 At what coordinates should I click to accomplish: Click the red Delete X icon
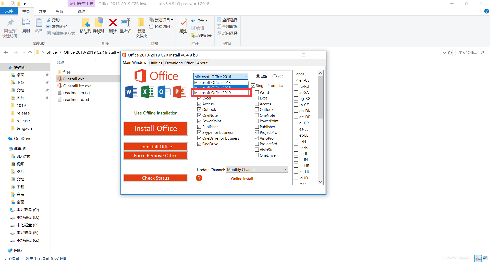[x=113, y=22]
